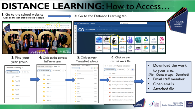Image resolution: width=195 pixels, height=109 pixels.
Task: Click the folder icon before Term 1.2 breadcrumb
Action: tap(105, 66)
